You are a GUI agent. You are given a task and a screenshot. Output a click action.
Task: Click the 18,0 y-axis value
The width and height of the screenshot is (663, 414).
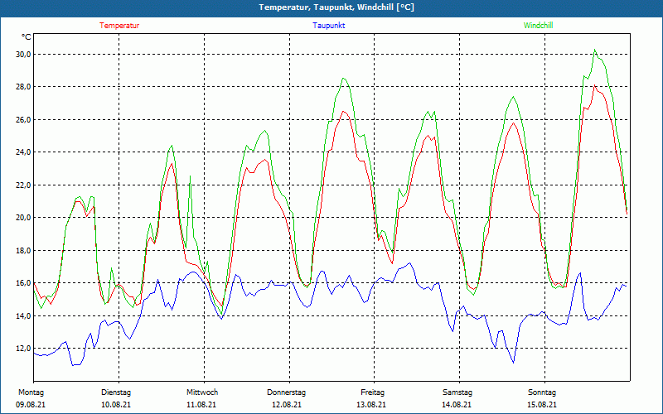(23, 251)
